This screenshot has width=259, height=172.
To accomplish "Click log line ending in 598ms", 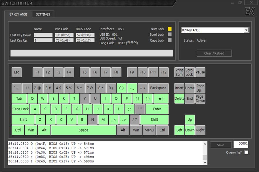I will pyautogui.click(x=51, y=161).
